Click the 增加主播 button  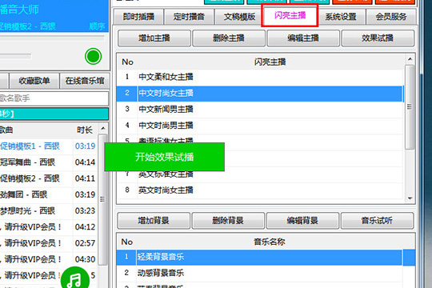[x=154, y=38]
